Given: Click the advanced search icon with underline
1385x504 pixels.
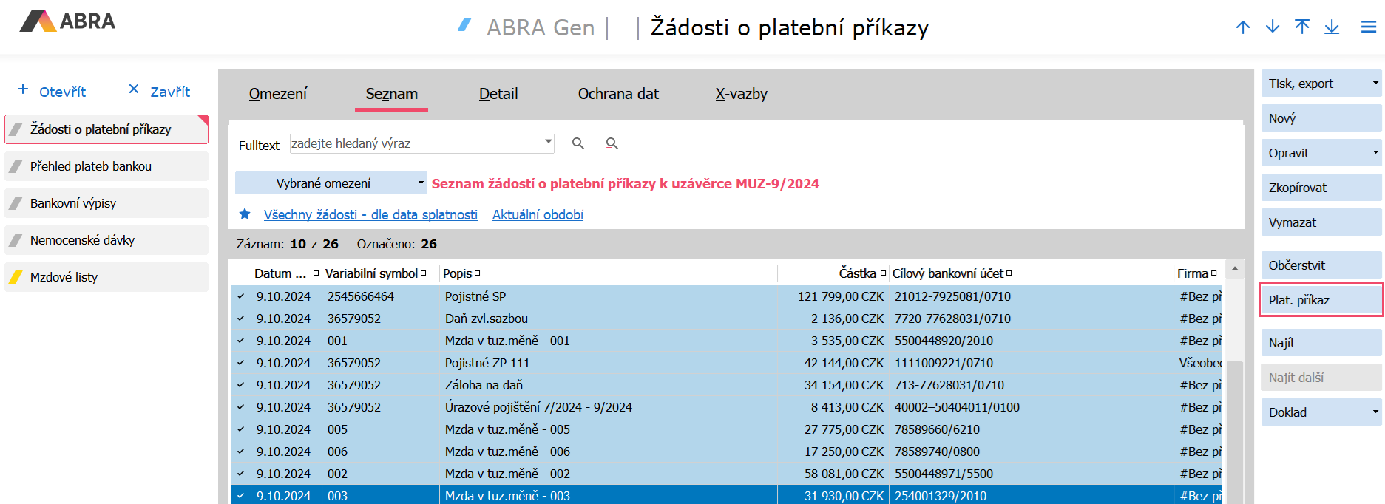Looking at the screenshot, I should coord(612,143).
